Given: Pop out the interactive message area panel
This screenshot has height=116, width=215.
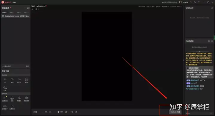Looking at the screenshot, I should 212,41.
